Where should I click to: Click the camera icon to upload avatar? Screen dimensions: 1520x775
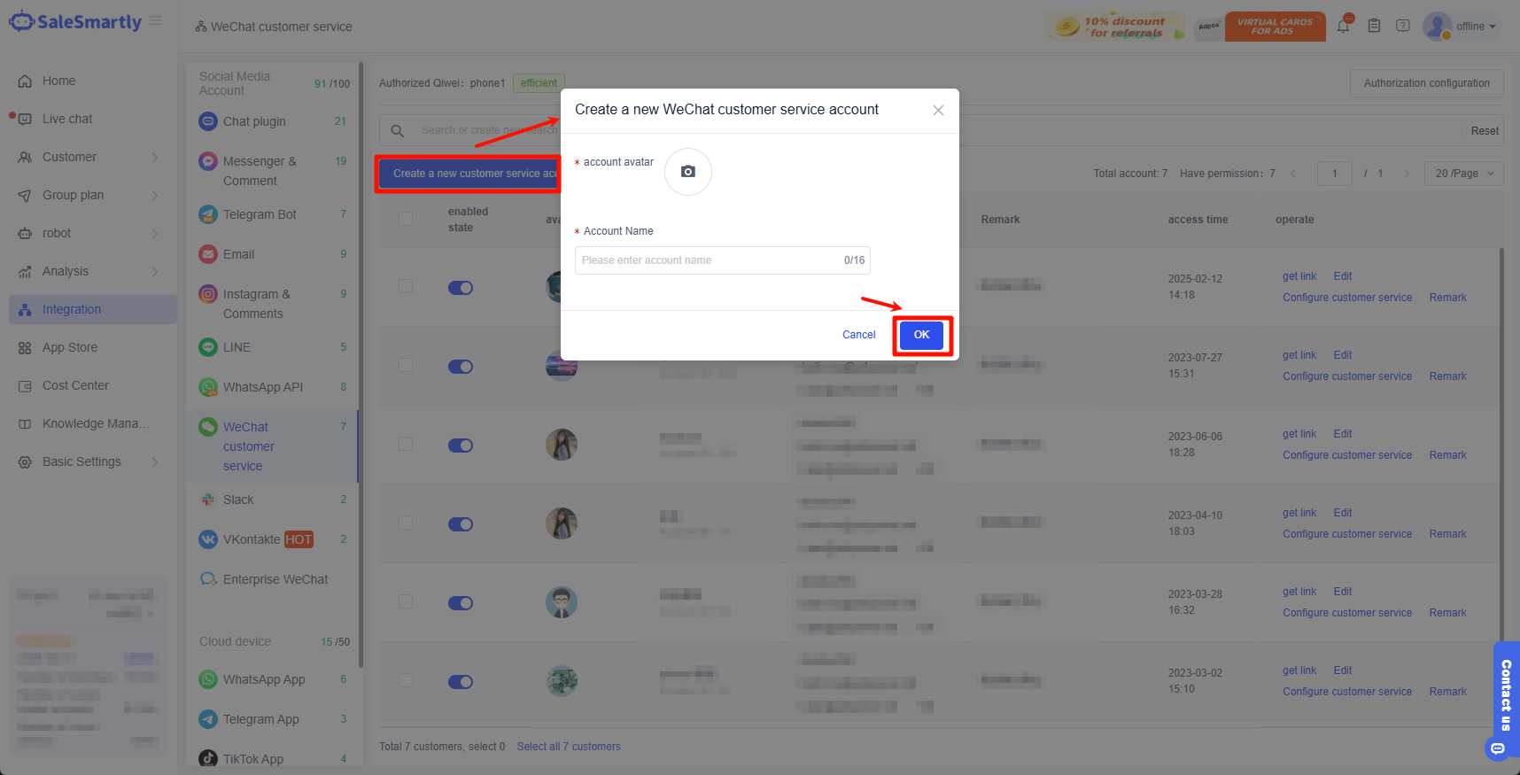coord(688,172)
